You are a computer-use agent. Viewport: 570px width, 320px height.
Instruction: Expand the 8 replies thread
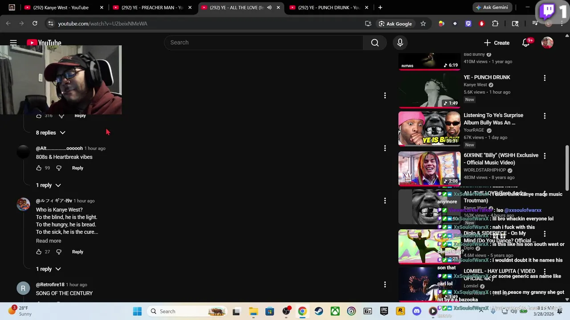[x=51, y=133]
